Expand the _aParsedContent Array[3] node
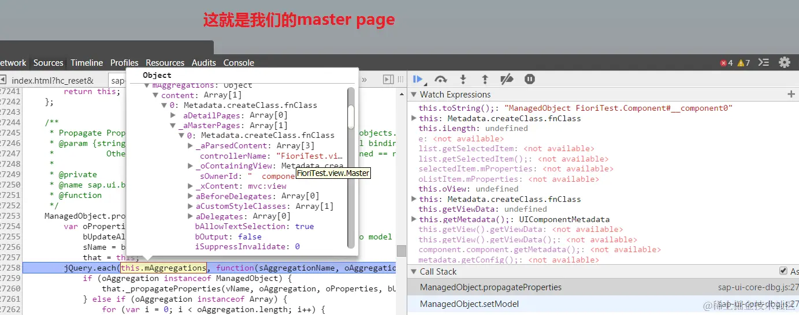 click(191, 145)
